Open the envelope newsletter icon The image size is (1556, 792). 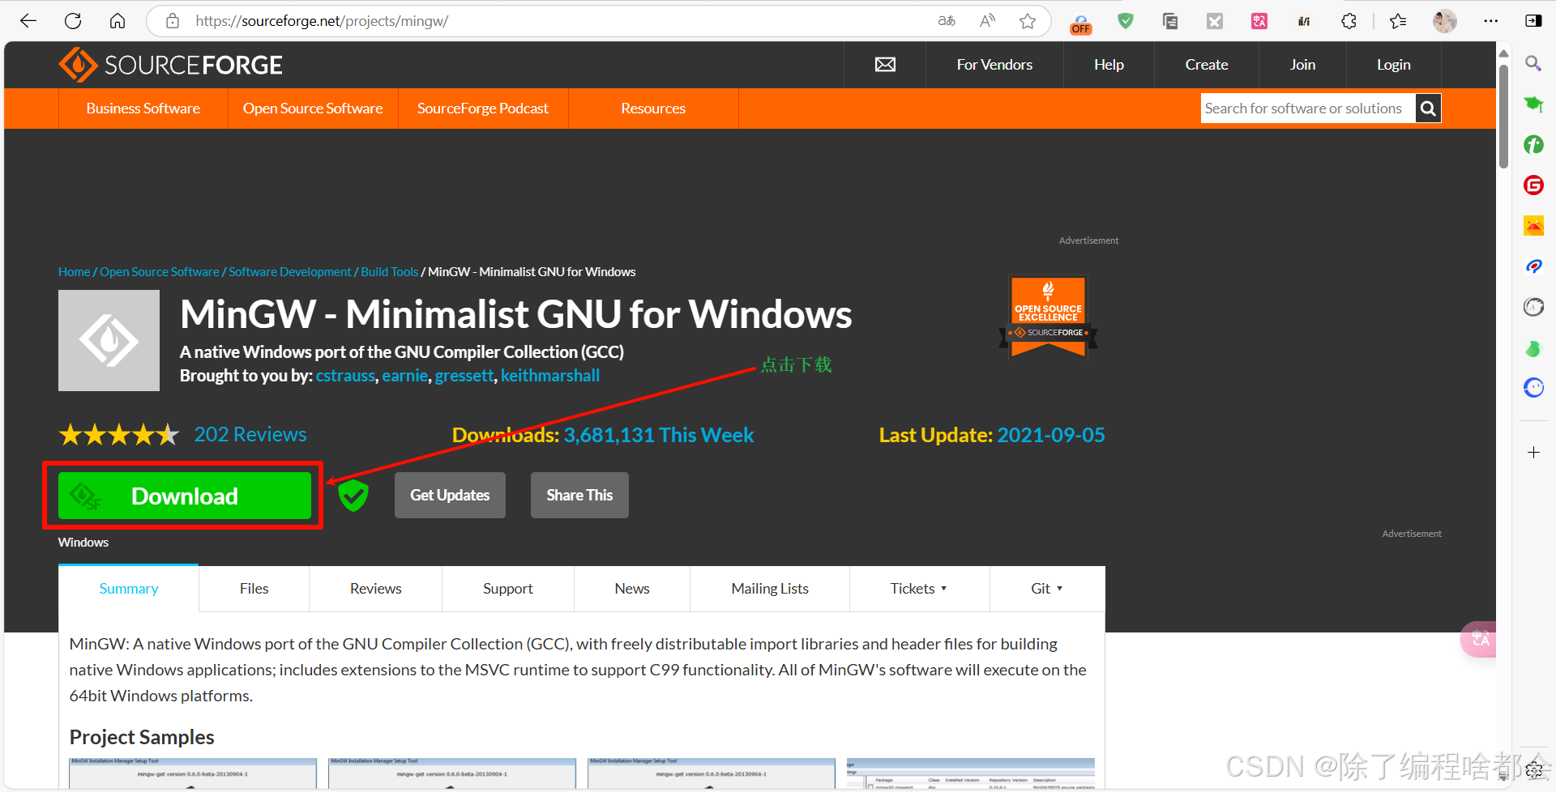885,65
